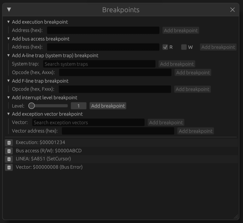Click the Search system traps field
Image resolution: width=243 pixels, height=223 pixels.
[99, 64]
